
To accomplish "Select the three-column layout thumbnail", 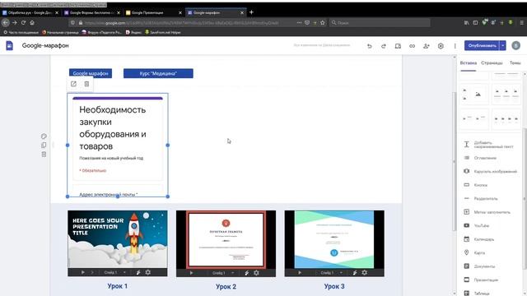I will click(506, 95).
